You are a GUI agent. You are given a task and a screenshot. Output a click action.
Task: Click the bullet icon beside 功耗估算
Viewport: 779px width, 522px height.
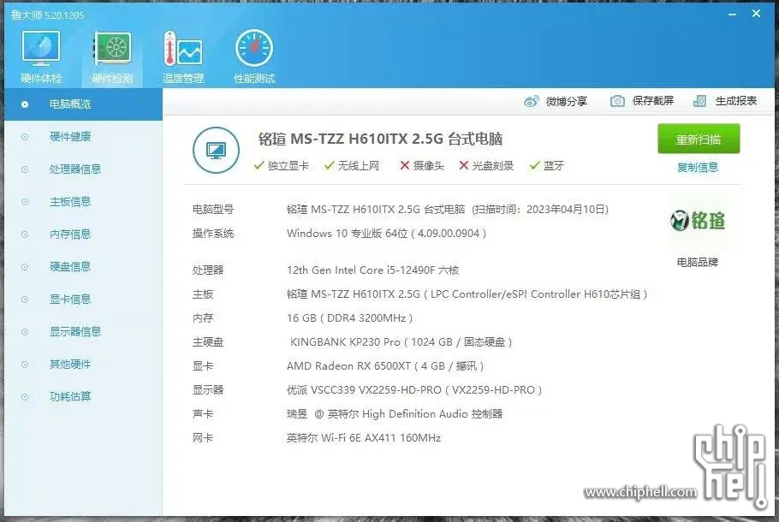coord(24,397)
